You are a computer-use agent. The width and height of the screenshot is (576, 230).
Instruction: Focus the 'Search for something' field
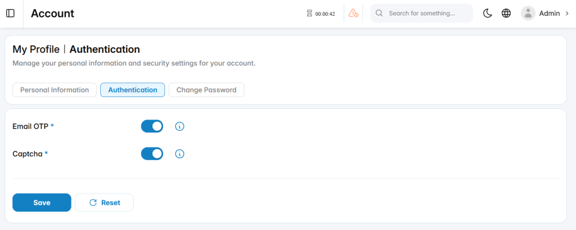pyautogui.click(x=422, y=13)
